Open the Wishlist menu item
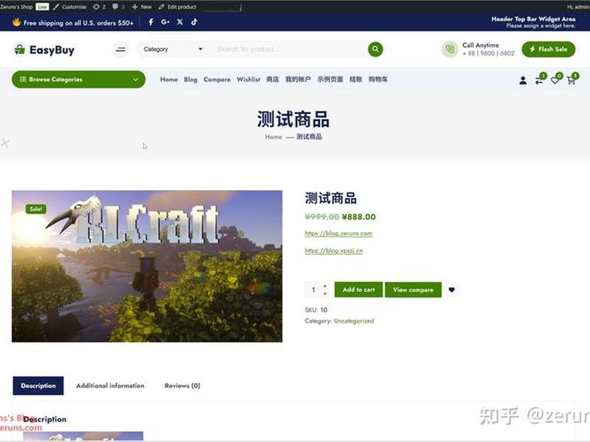Viewport: 590px width, 442px height. pos(249,80)
